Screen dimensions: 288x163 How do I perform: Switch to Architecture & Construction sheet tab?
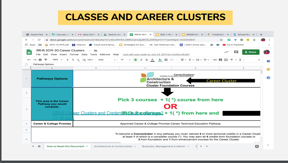113,146
